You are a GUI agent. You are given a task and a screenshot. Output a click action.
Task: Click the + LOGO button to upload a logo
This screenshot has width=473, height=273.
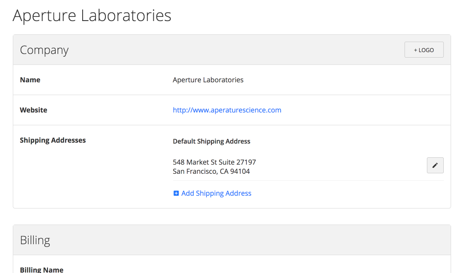(x=424, y=49)
